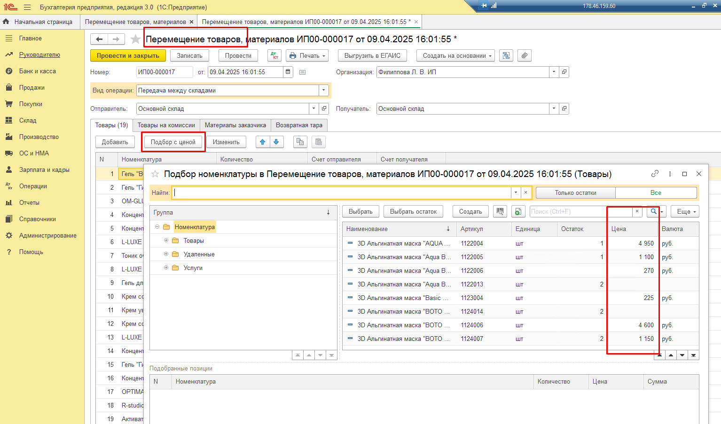Switch filter to Только остатки
This screenshot has height=424, width=721.
click(x=575, y=193)
